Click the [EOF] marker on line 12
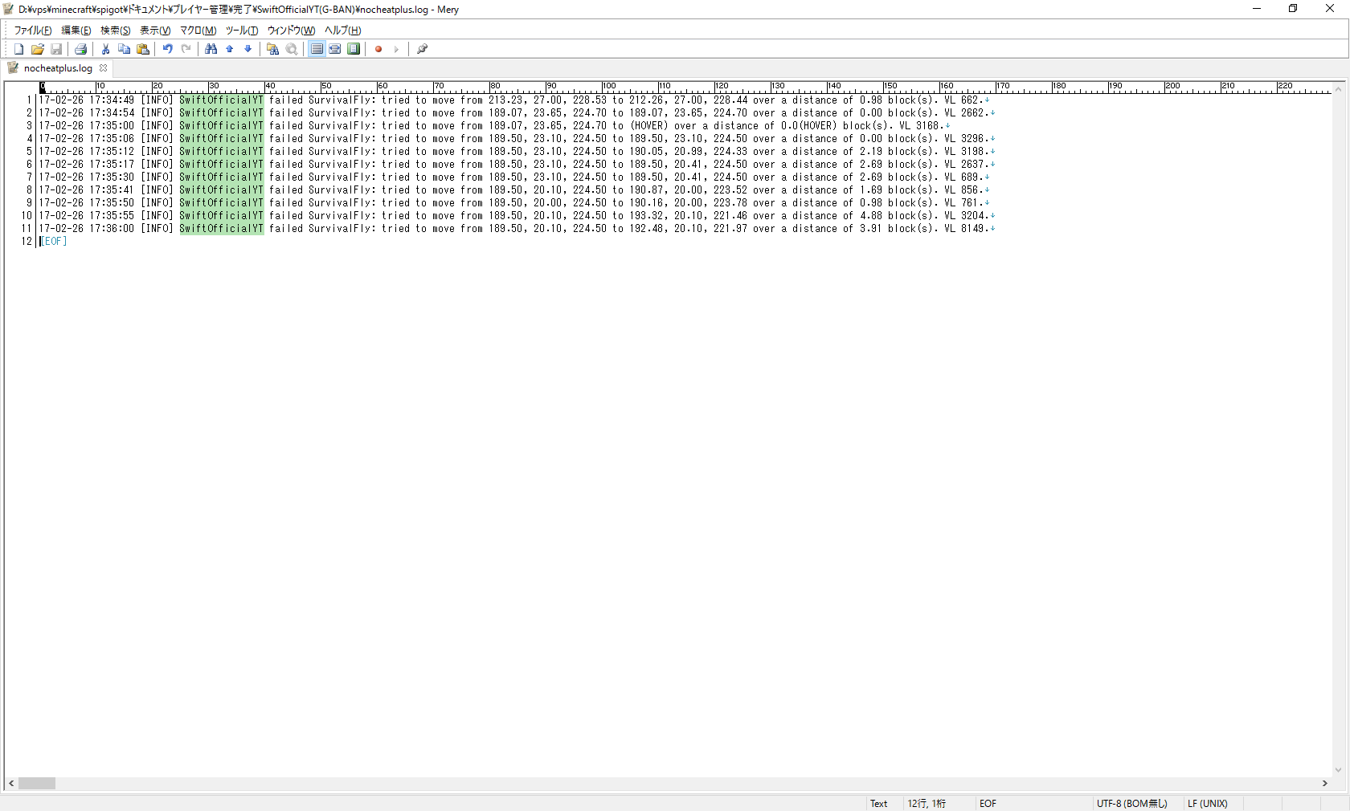Viewport: 1350px width, 811px height. (54, 242)
